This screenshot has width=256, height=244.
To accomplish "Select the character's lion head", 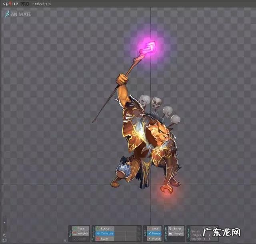I will tap(160, 134).
